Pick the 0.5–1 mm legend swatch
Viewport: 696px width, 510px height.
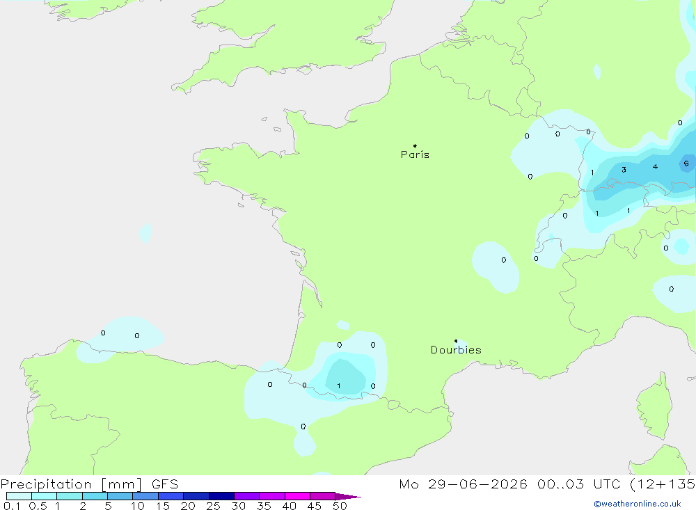(45, 496)
